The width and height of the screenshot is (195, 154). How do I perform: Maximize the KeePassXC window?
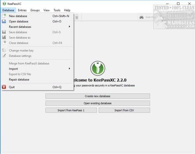point(178,4)
